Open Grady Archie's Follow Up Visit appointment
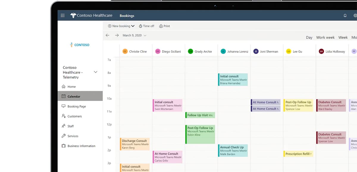 (x=200, y=115)
